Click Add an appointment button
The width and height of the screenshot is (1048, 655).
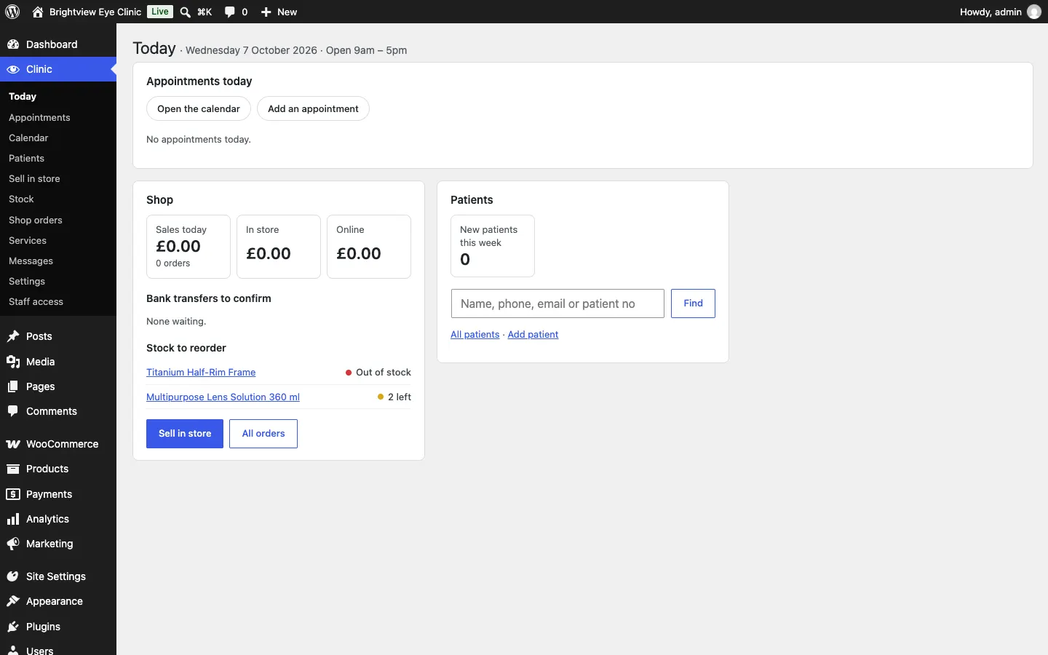tap(313, 108)
